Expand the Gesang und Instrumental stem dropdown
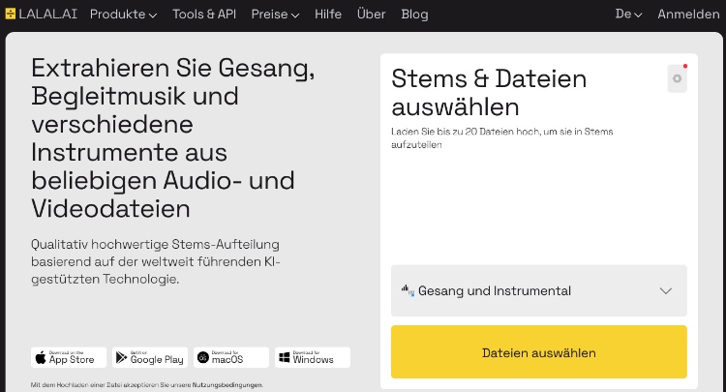The width and height of the screenshot is (726, 392). click(539, 290)
